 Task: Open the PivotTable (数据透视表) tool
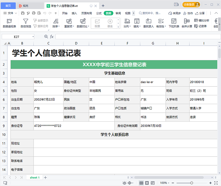(9, 23)
